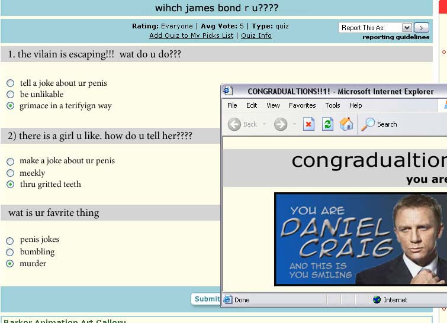The image size is (447, 323).
Task: Click the IE page icon in popup title bar
Action: (x=228, y=91)
